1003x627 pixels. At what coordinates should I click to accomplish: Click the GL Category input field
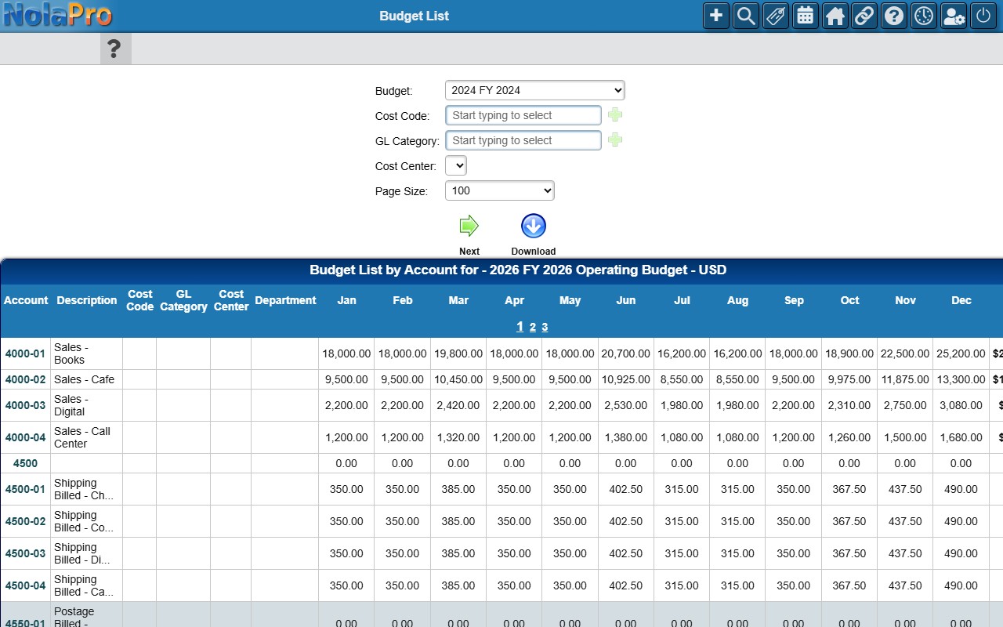[523, 140]
